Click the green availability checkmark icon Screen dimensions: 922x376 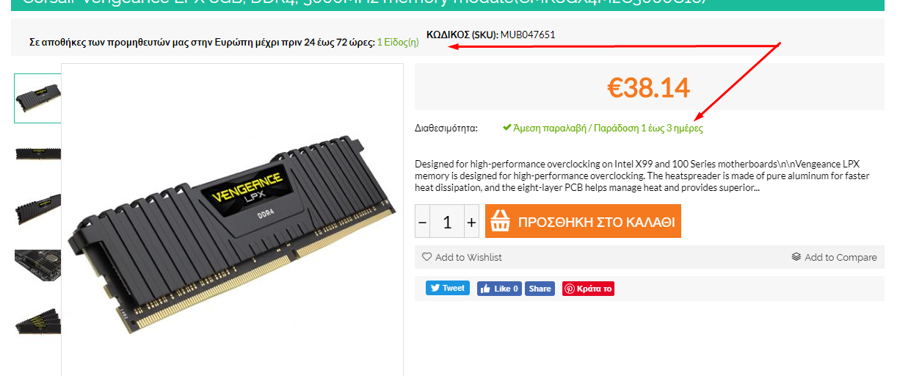(x=507, y=128)
